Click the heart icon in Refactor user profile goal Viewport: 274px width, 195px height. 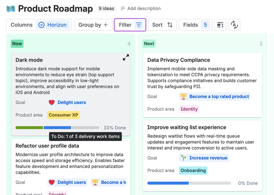click(x=52, y=182)
